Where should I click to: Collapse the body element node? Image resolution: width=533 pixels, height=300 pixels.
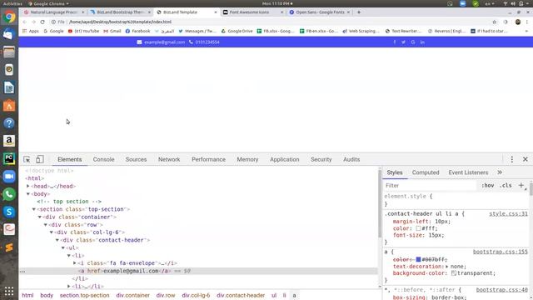point(27,194)
